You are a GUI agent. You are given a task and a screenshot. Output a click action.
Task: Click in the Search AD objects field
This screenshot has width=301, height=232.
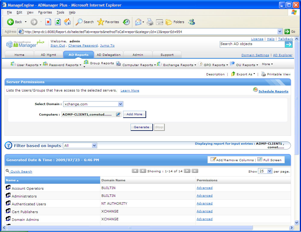coord(252,44)
